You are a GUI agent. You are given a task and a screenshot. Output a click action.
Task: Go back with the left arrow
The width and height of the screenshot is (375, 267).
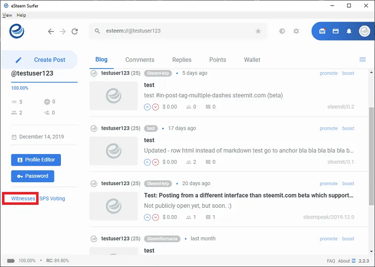point(50,32)
